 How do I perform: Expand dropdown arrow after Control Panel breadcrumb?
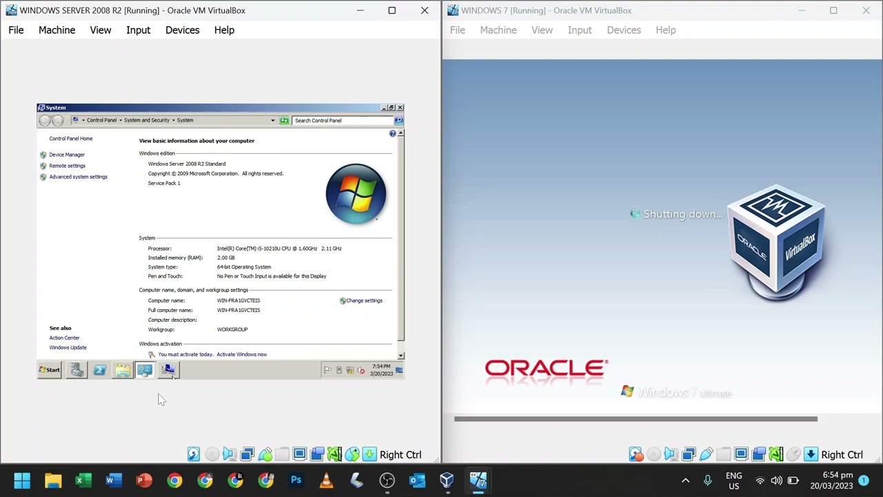click(120, 120)
